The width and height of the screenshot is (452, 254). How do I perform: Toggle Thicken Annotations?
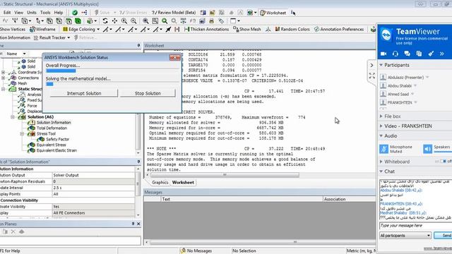(206, 29)
